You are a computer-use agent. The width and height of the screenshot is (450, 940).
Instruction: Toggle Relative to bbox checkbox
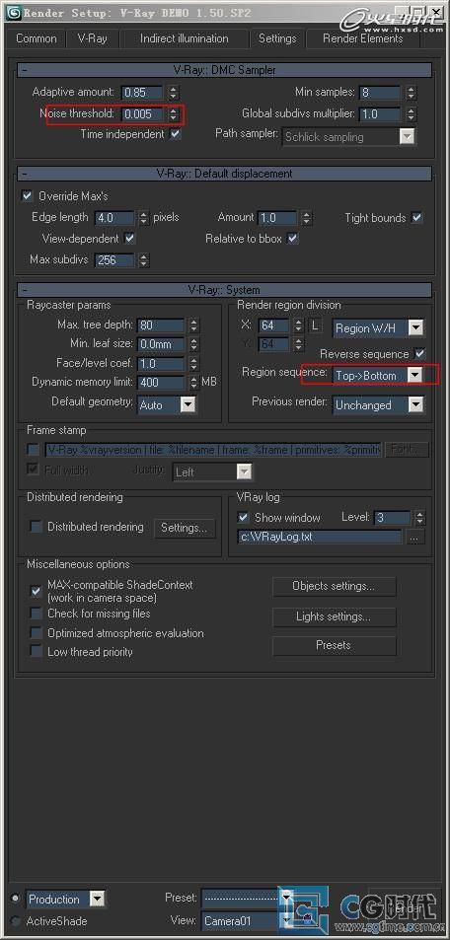click(x=292, y=239)
